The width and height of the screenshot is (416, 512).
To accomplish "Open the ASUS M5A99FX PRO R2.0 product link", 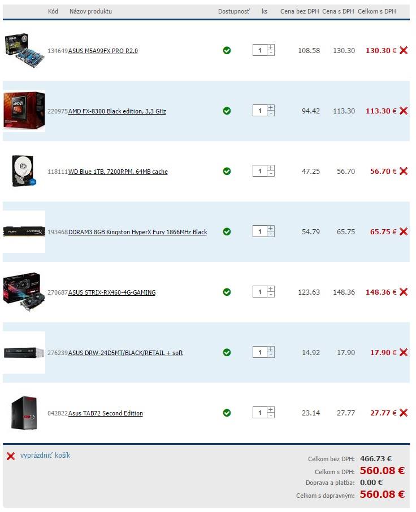I will click(103, 51).
